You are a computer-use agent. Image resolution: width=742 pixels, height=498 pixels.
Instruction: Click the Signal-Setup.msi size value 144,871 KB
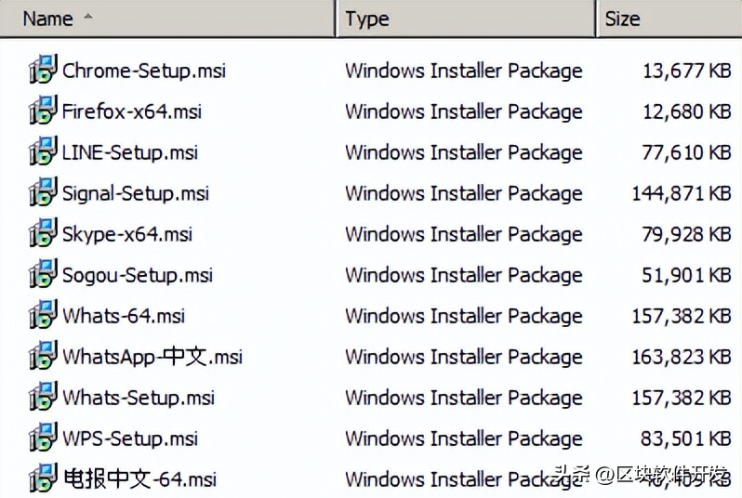(681, 193)
